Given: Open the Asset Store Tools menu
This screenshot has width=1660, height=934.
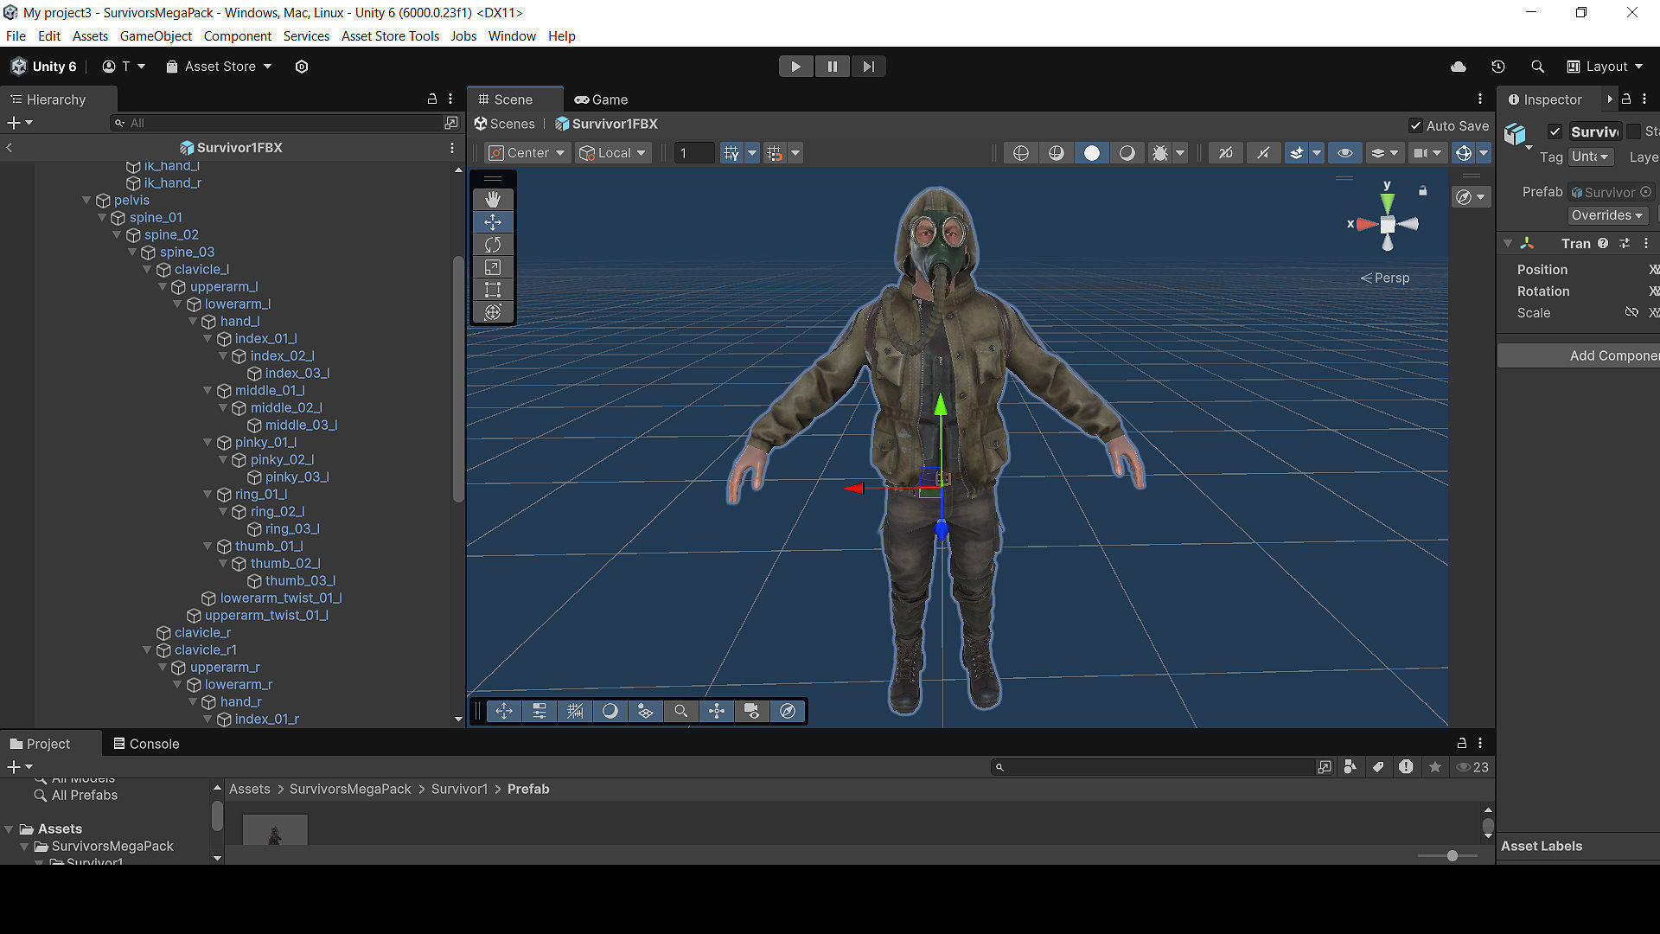Looking at the screenshot, I should coord(390,36).
